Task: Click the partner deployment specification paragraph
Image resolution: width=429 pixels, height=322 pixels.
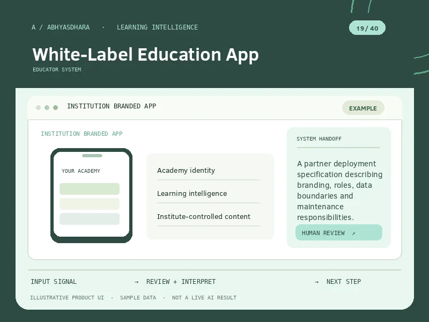Action: 339,191
